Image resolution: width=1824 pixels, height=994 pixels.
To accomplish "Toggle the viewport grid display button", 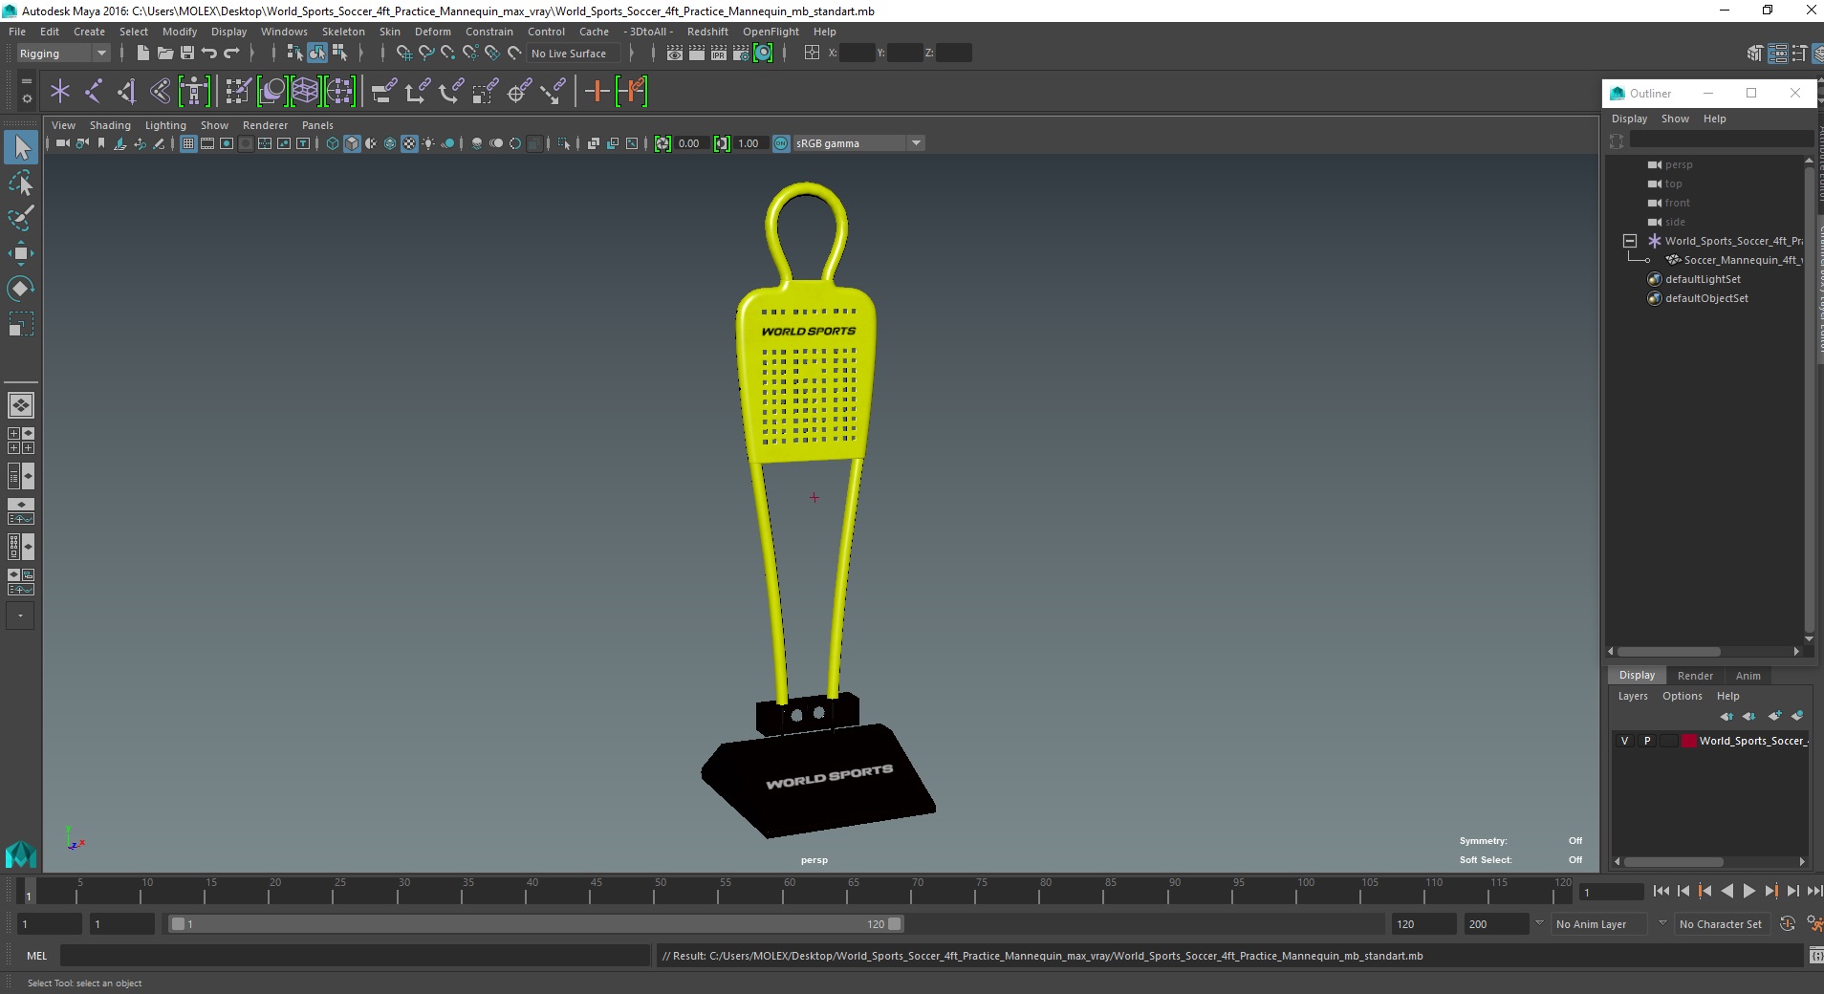I will 188,143.
